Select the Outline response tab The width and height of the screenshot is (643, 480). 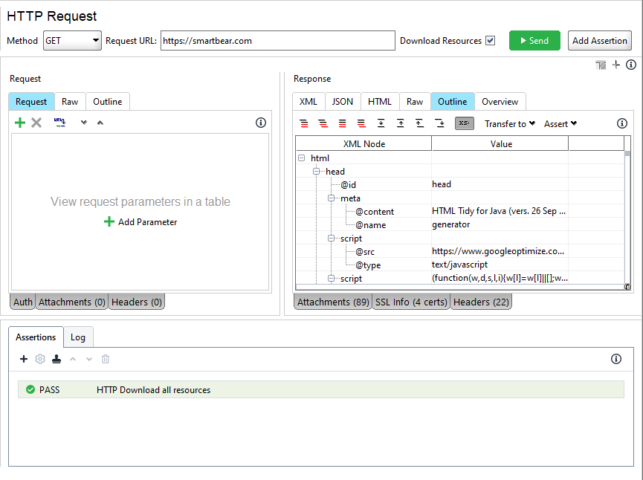pos(452,102)
